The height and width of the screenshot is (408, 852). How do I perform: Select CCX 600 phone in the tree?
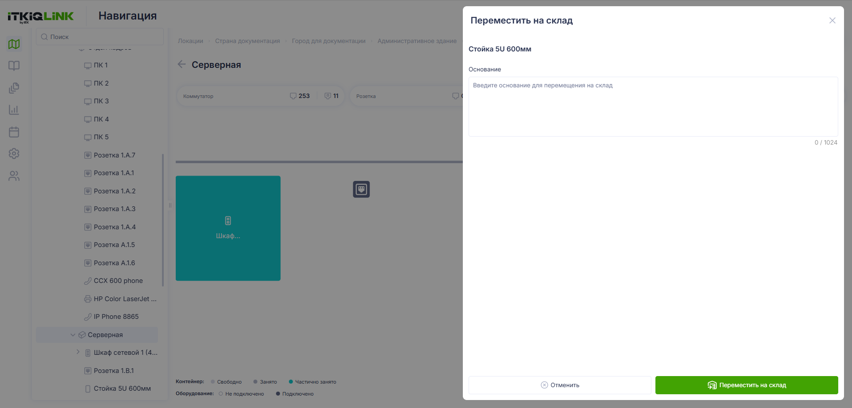pyautogui.click(x=118, y=281)
